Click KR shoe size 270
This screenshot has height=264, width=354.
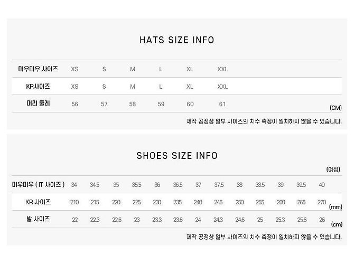point(322,202)
